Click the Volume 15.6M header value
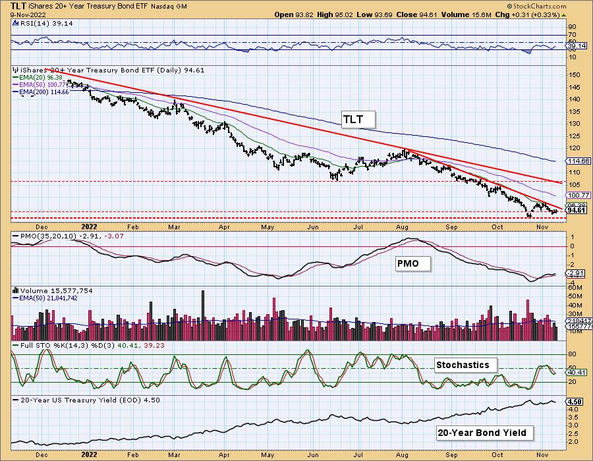593x461 pixels. pyautogui.click(x=466, y=14)
